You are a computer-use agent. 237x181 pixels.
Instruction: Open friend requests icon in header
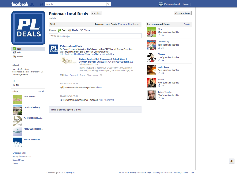point(32,4)
